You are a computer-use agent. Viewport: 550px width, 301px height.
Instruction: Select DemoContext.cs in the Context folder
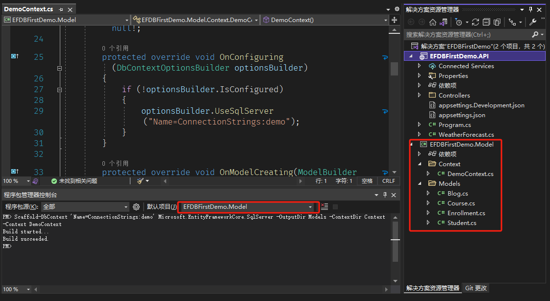[x=470, y=174]
